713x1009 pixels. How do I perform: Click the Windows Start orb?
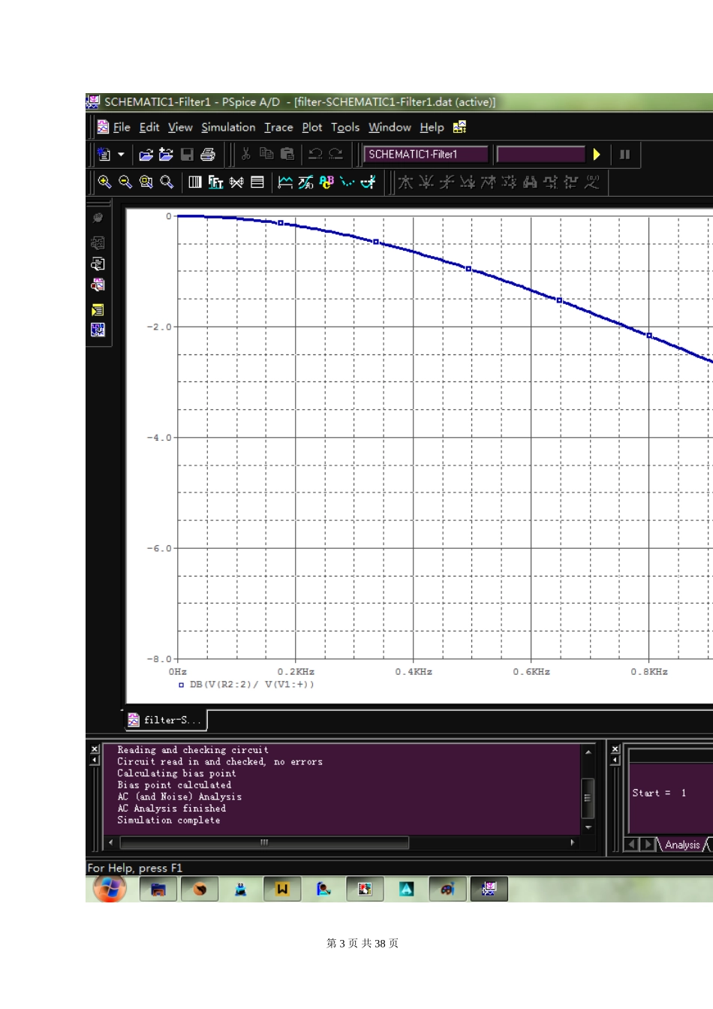click(x=110, y=889)
